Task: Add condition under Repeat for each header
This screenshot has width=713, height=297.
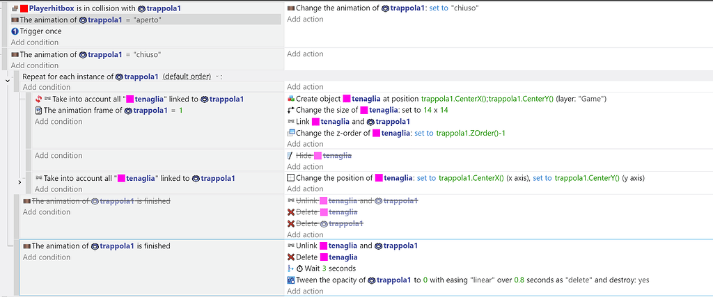Action: click(x=47, y=87)
